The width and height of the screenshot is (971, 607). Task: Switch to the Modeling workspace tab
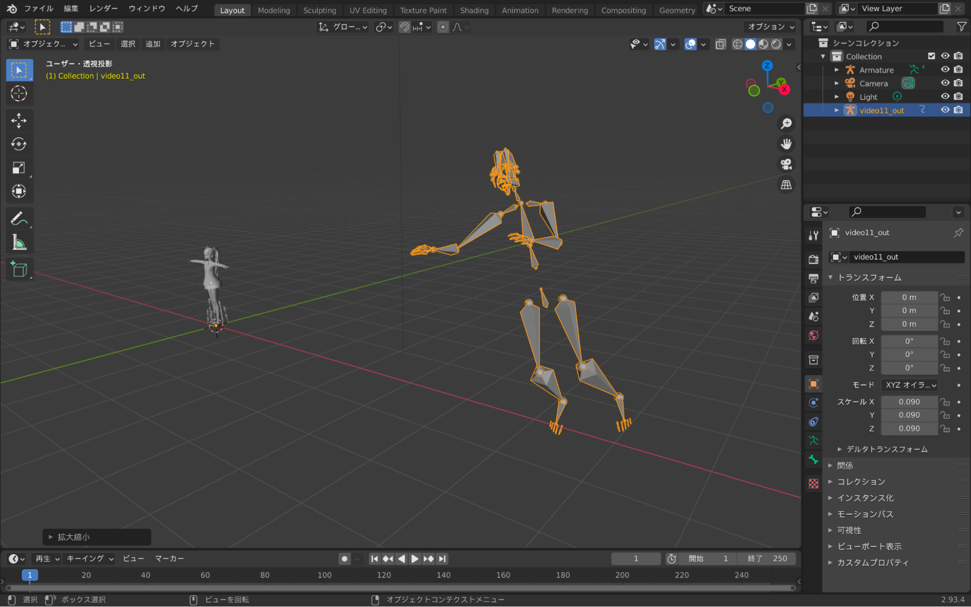[273, 10]
